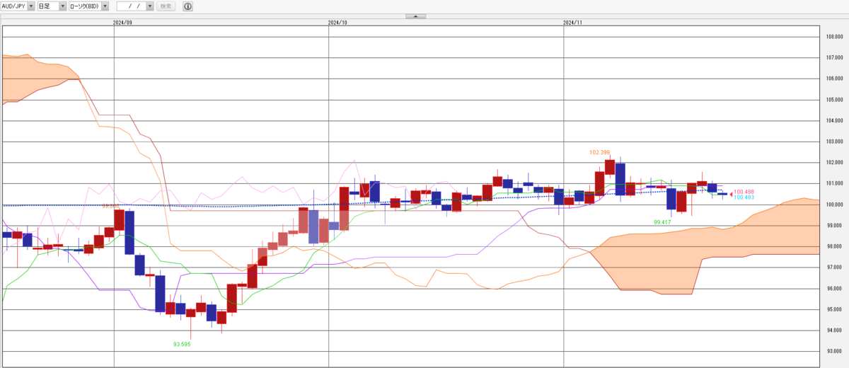Click the 103.000 price axis label
The image size is (849, 368).
point(836,142)
